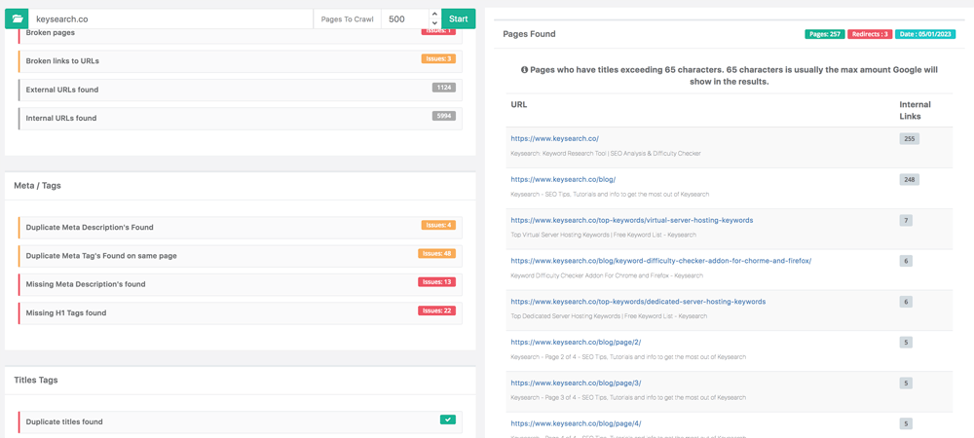This screenshot has width=974, height=438.
Task: Open the blog/page/4/ link
Action: point(576,423)
